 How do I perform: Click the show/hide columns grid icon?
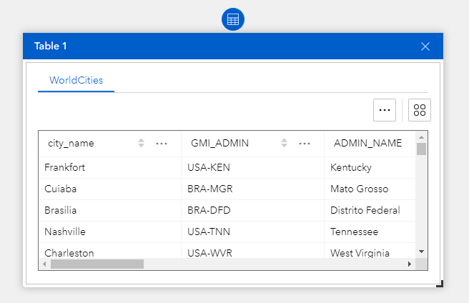pyautogui.click(x=420, y=109)
